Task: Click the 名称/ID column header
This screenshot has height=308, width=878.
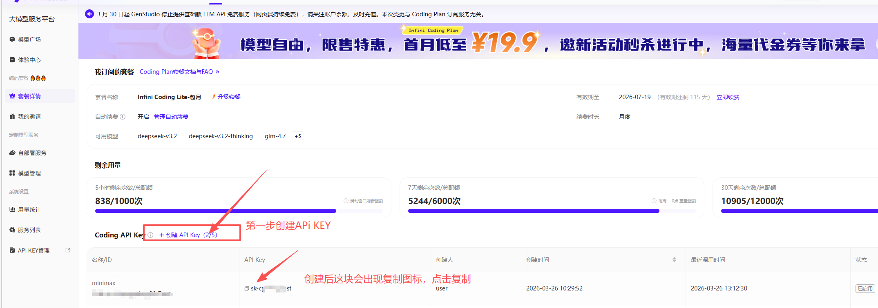Action: (x=102, y=260)
